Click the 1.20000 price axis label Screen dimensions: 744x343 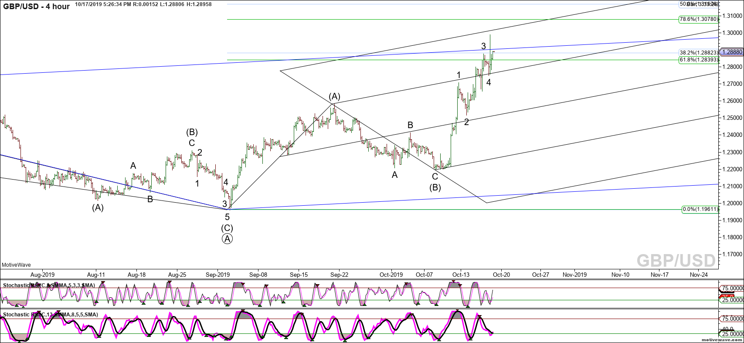(733, 203)
